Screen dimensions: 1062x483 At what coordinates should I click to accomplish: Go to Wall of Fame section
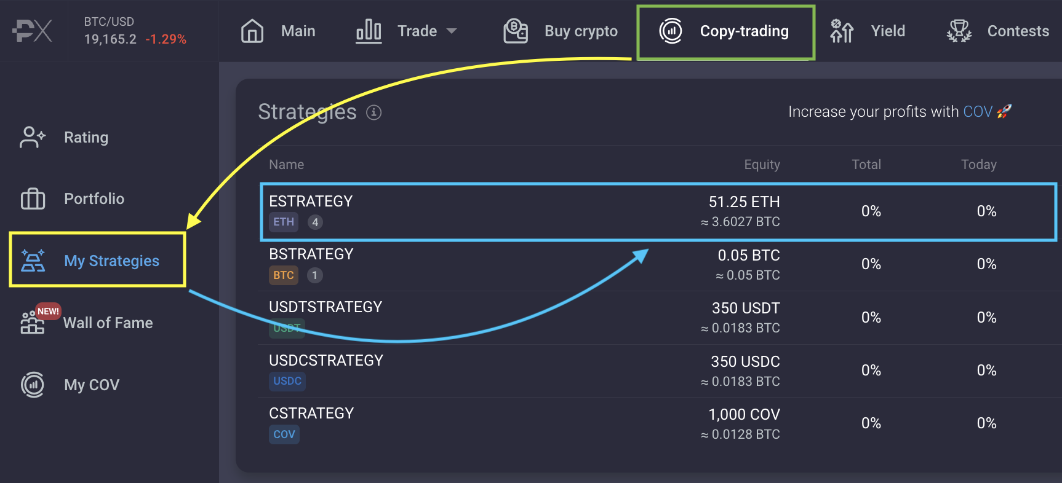(x=108, y=323)
